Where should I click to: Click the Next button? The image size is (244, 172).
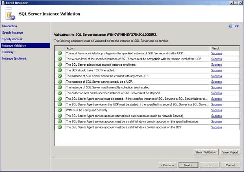188,165
